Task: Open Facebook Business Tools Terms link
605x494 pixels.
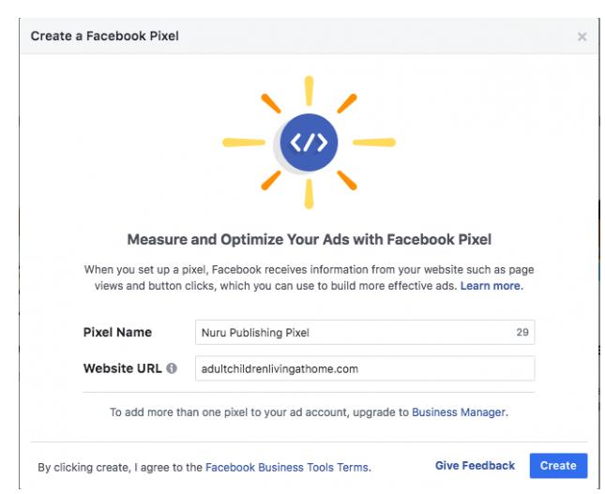Action: 287,468
